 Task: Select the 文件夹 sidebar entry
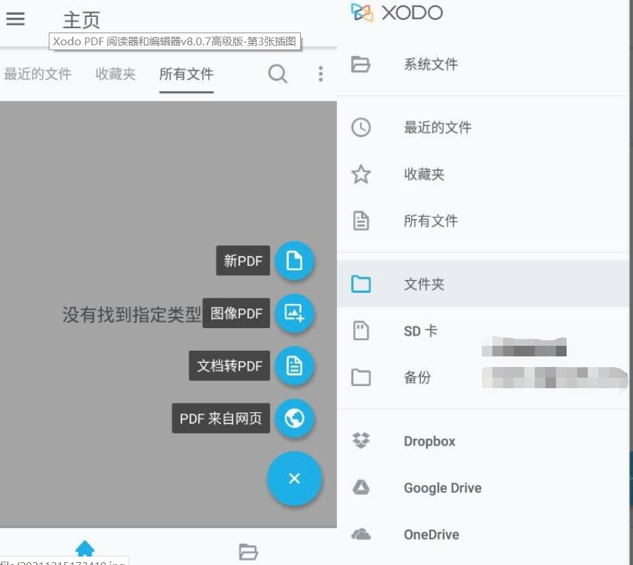pos(424,284)
